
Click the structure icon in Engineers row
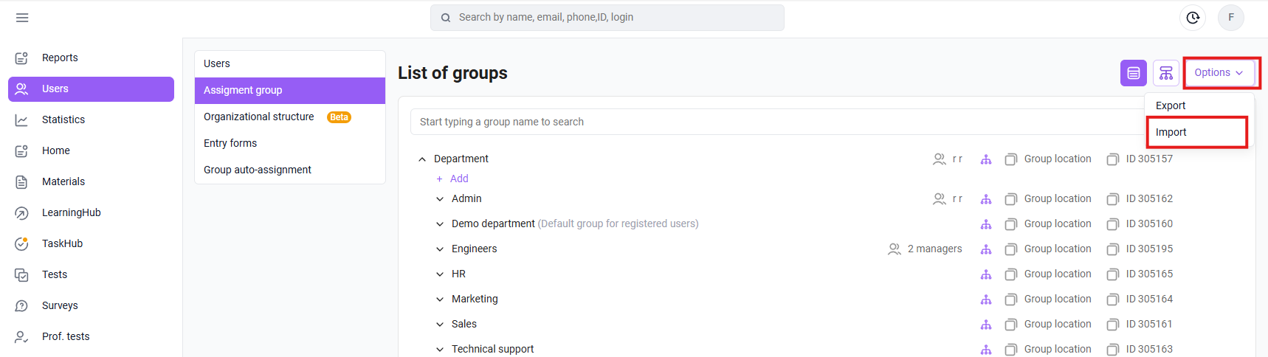(986, 249)
